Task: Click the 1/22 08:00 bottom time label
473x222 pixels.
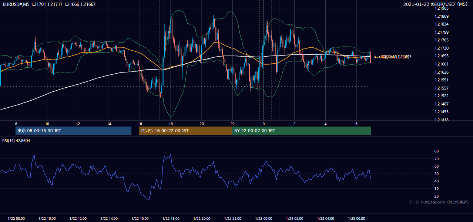Action: pyautogui.click(x=16, y=219)
